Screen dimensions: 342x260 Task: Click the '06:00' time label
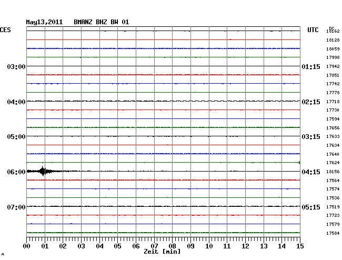click(x=16, y=172)
